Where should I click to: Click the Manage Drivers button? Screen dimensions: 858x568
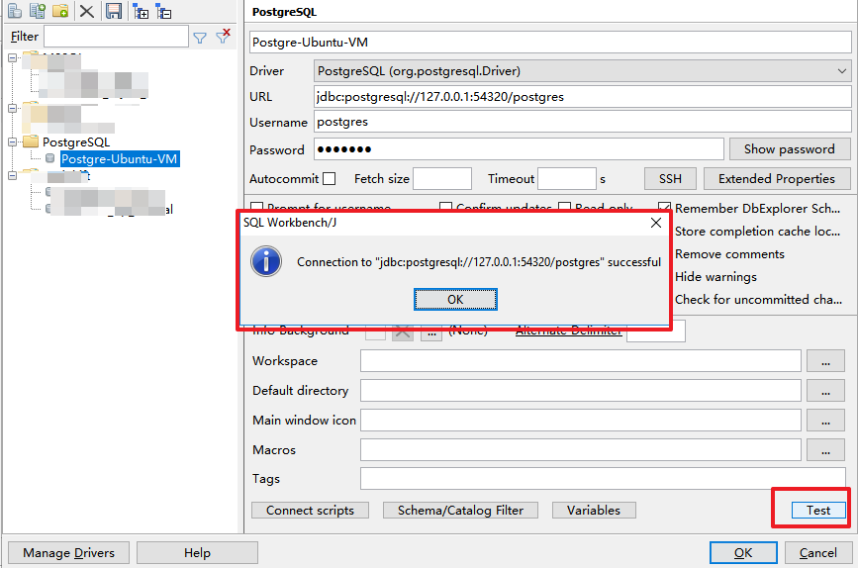(68, 553)
